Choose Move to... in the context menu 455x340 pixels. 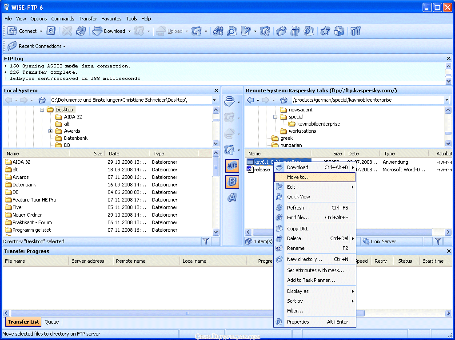(315, 177)
